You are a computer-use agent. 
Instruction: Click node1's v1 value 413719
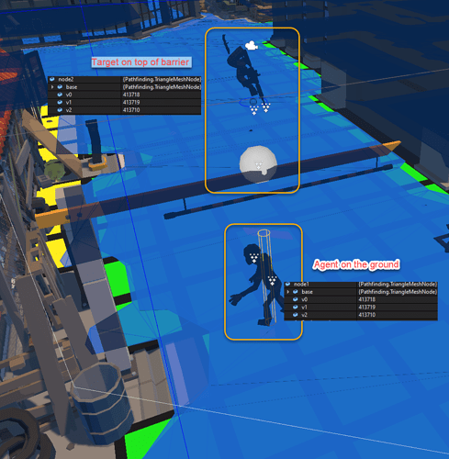pyautogui.click(x=366, y=308)
